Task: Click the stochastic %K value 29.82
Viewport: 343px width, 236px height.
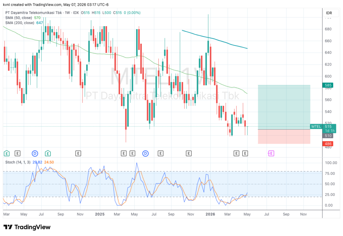Action: pos(37,162)
